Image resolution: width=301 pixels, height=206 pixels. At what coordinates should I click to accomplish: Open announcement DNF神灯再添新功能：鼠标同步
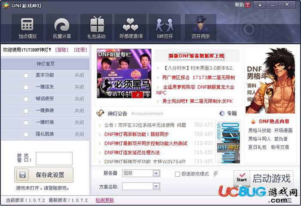[136, 134]
